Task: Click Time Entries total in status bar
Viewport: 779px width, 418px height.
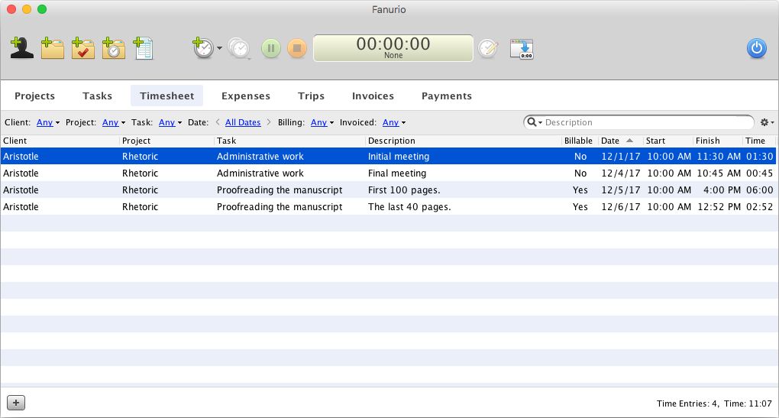Action: [687, 403]
